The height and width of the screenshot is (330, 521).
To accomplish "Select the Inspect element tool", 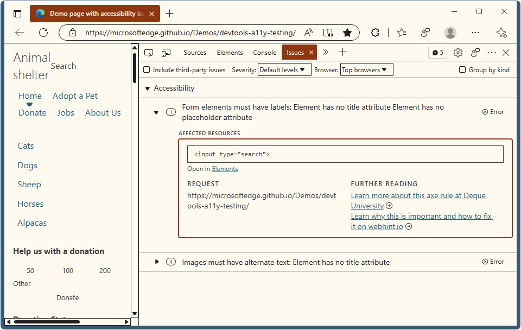I will [x=148, y=52].
